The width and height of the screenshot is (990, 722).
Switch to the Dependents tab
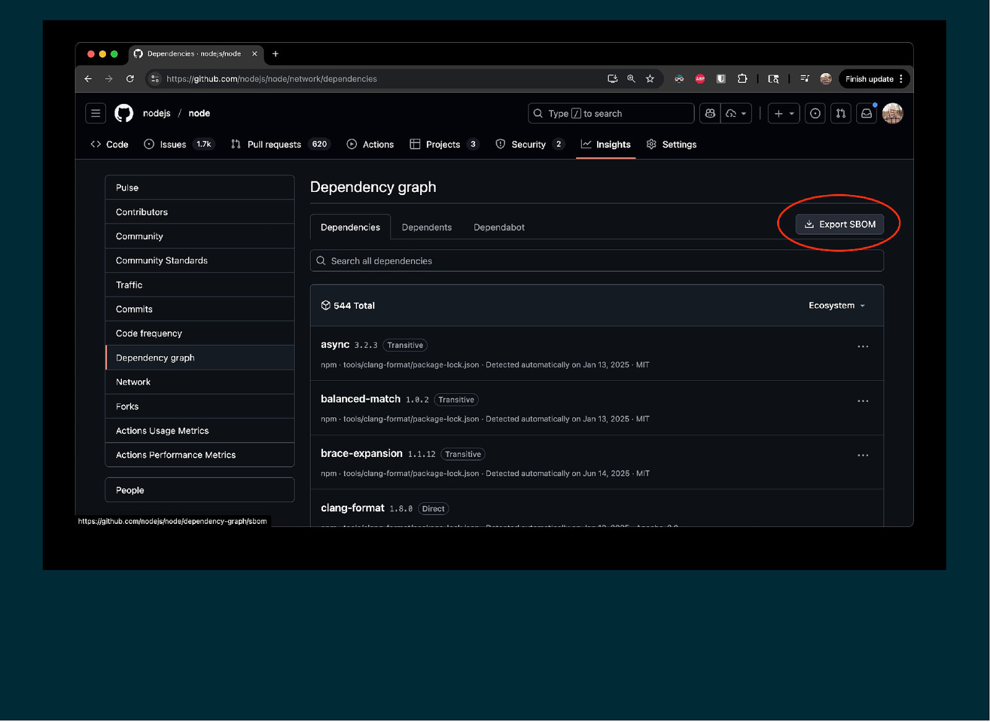[426, 227]
